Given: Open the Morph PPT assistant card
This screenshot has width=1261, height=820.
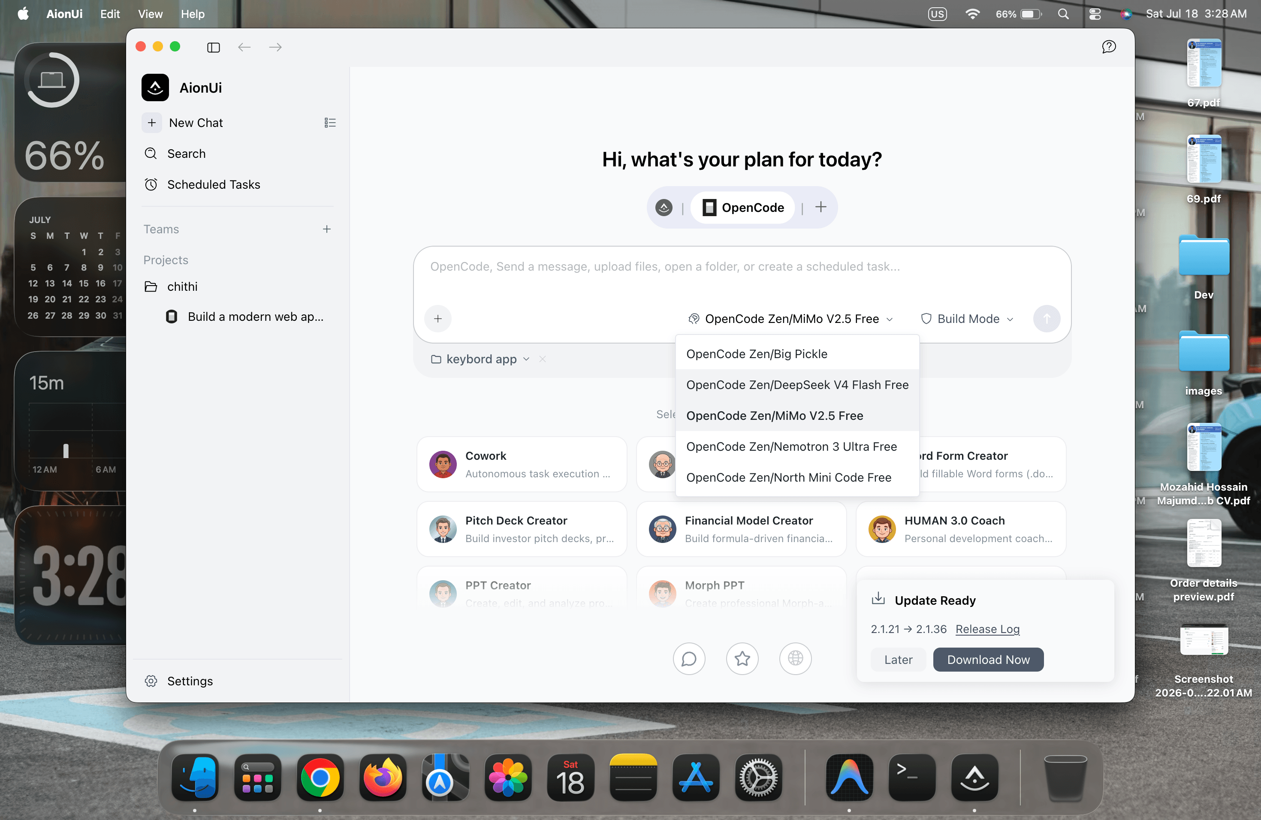Looking at the screenshot, I should (741, 588).
